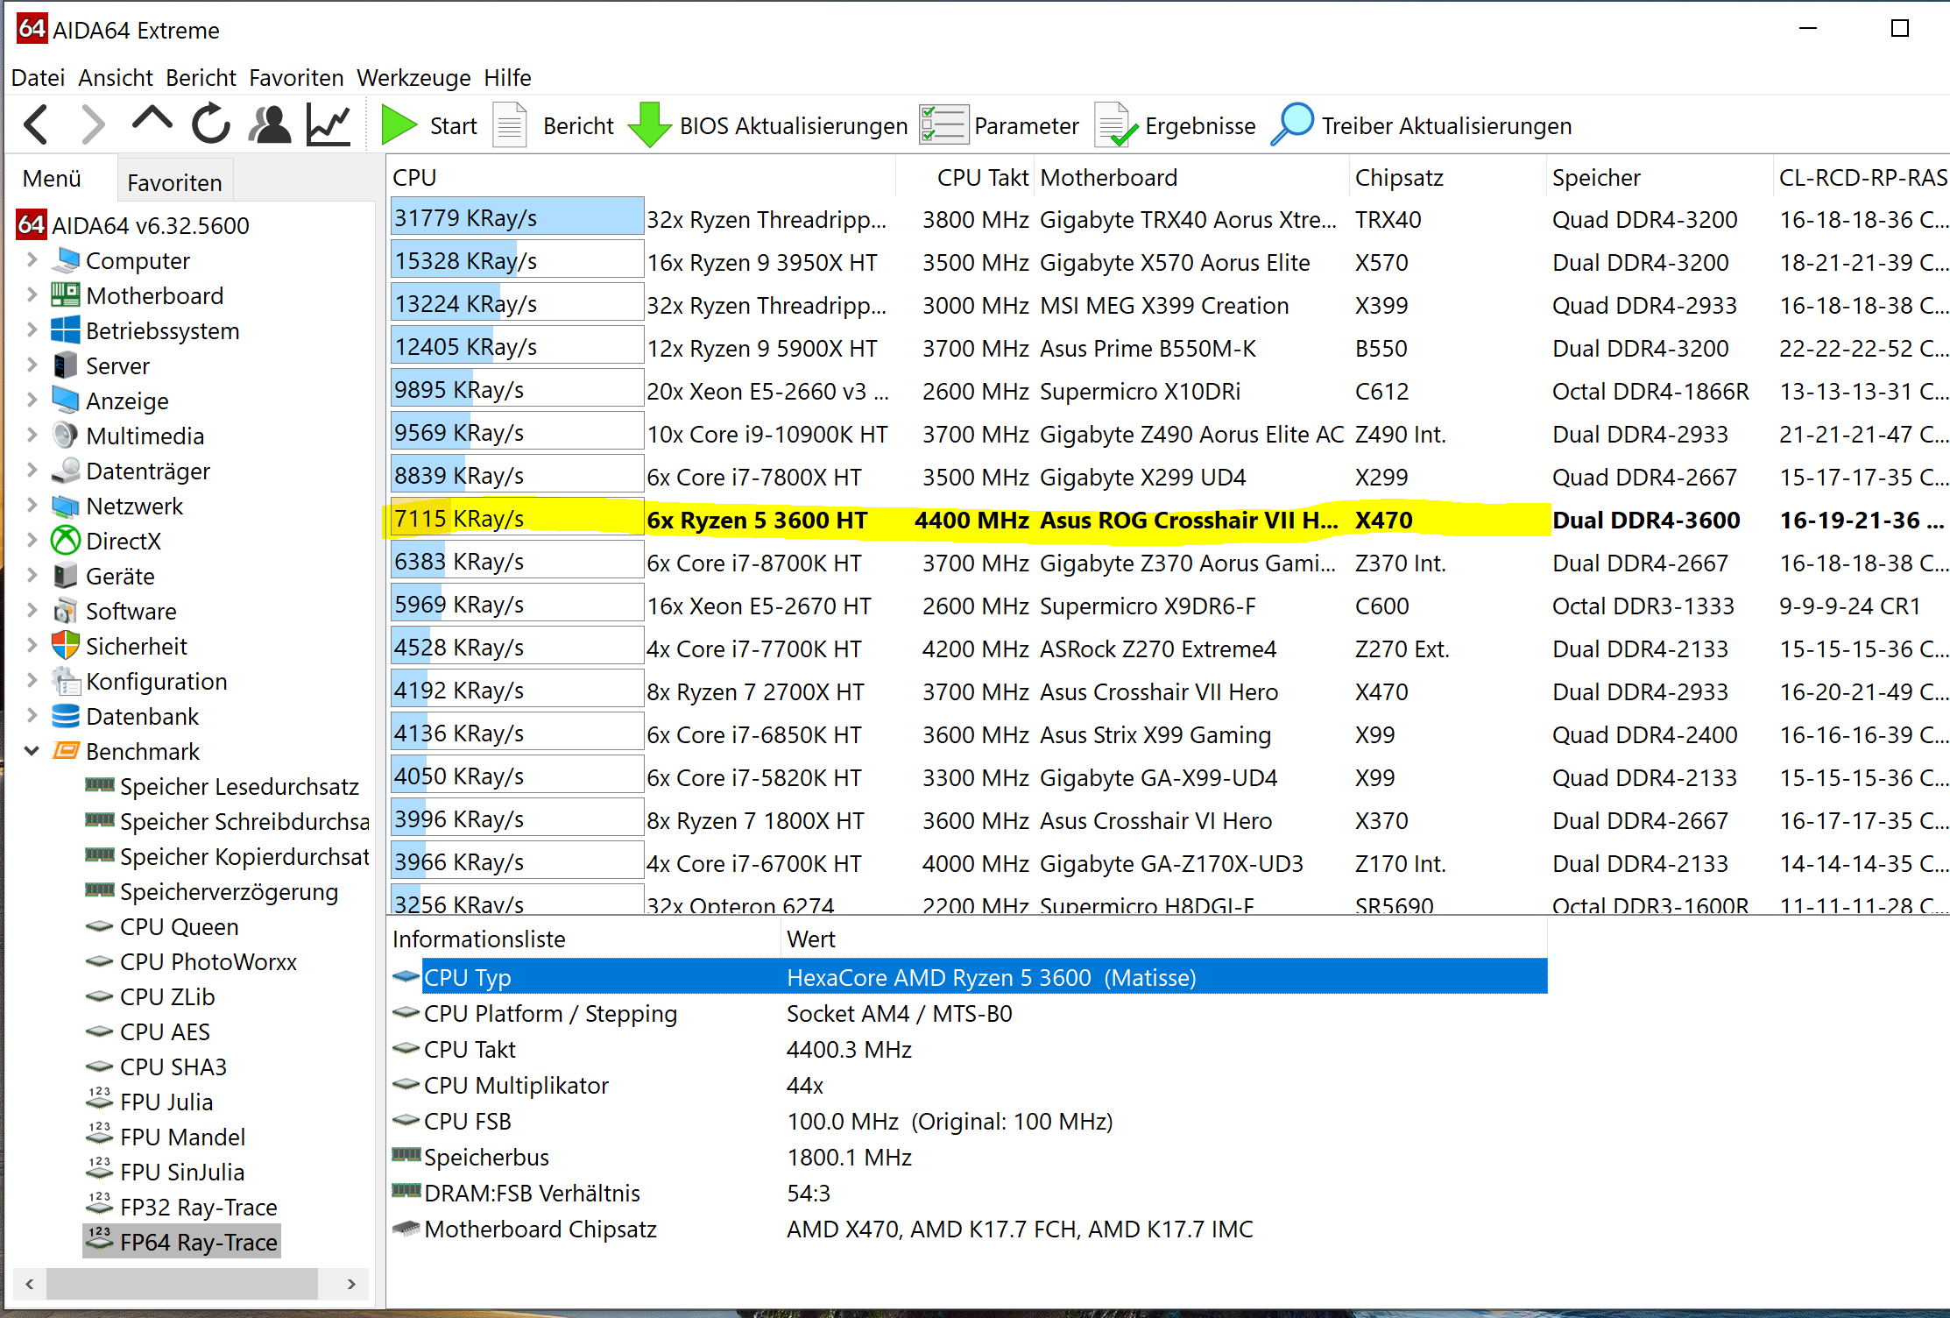Open the Werkzeuge menu
The height and width of the screenshot is (1318, 1950).
(x=413, y=77)
